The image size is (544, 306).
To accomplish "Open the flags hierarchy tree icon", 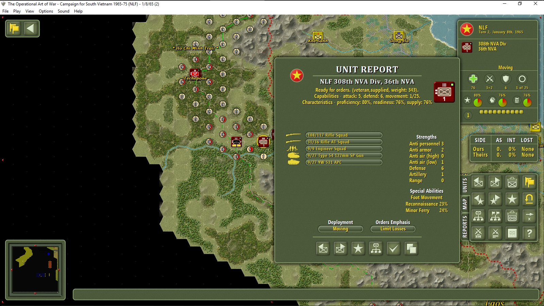I will (495, 216).
